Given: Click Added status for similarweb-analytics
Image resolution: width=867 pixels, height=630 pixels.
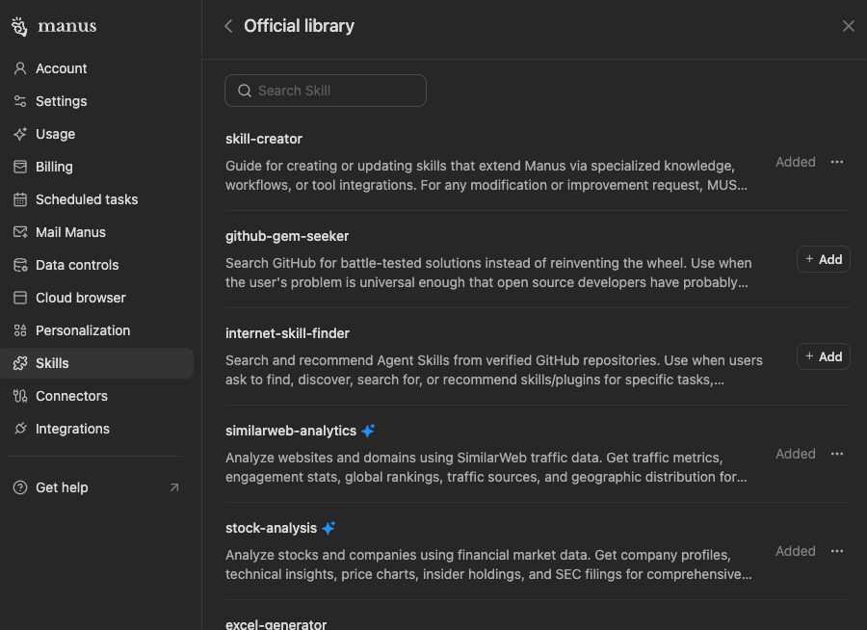Looking at the screenshot, I should click(795, 454).
